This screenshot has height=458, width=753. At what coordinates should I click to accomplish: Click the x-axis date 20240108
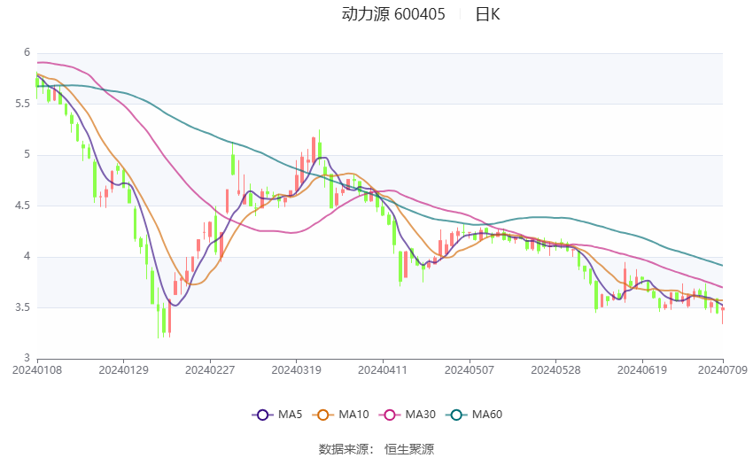37,370
